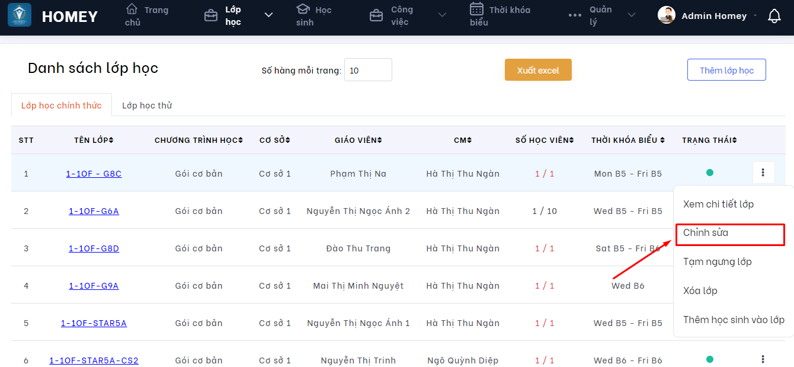Expand the Quản lý dropdown chevron

tap(631, 15)
